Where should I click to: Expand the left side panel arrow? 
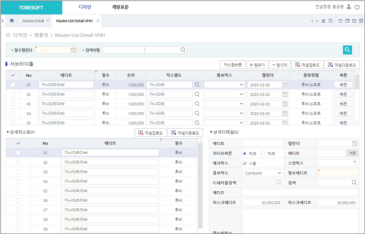3,21
